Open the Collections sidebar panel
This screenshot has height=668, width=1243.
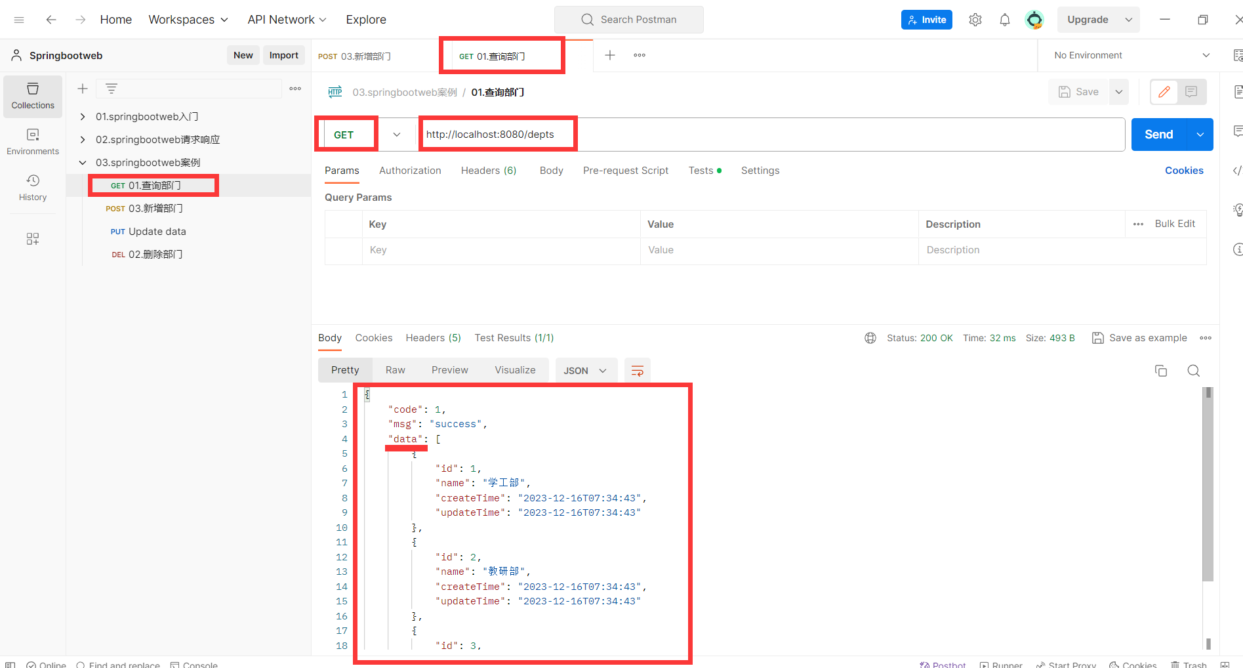(x=33, y=96)
